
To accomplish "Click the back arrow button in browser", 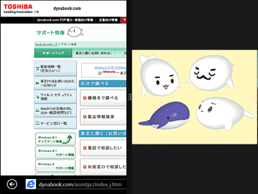I will coord(12,184).
